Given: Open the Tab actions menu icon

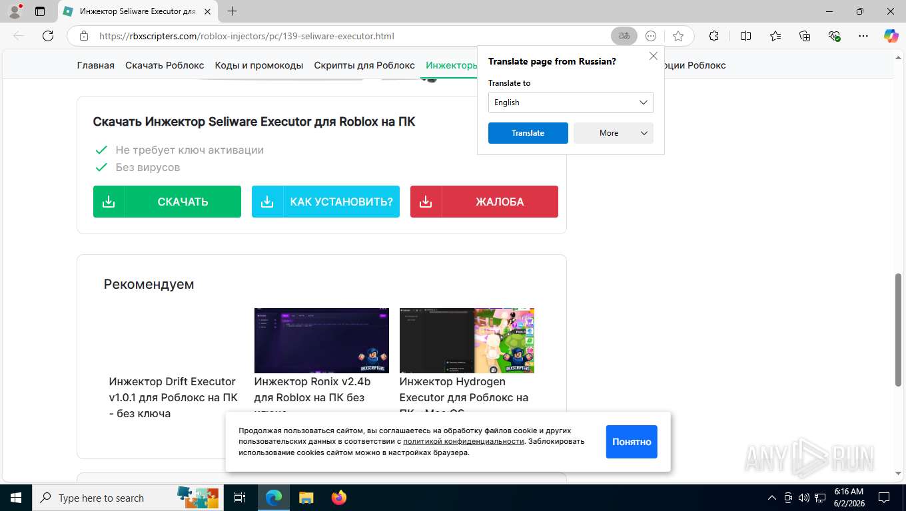Looking at the screenshot, I should [40, 11].
